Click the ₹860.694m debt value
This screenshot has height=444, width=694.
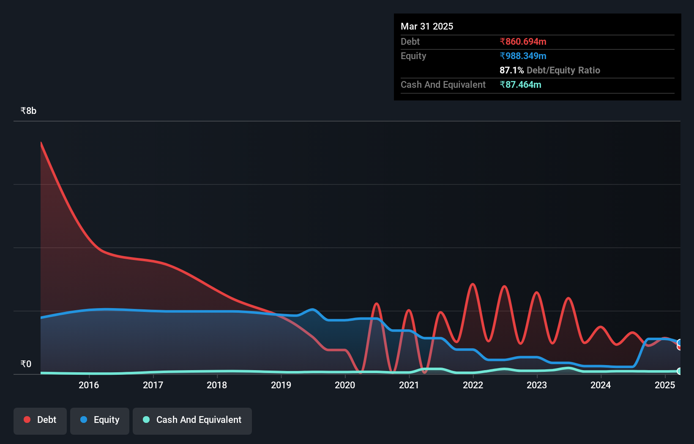click(x=523, y=41)
